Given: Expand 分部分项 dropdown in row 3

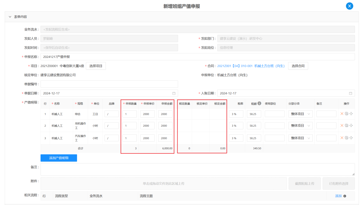Looking at the screenshot, I should point(300,138).
